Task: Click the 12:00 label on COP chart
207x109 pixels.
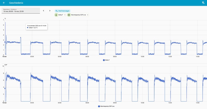Action: coord(170,103)
